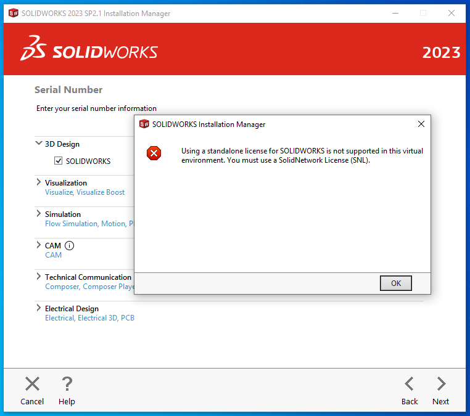Click the Visualization heading
Screen dimensions: 470x416
[x=66, y=183]
